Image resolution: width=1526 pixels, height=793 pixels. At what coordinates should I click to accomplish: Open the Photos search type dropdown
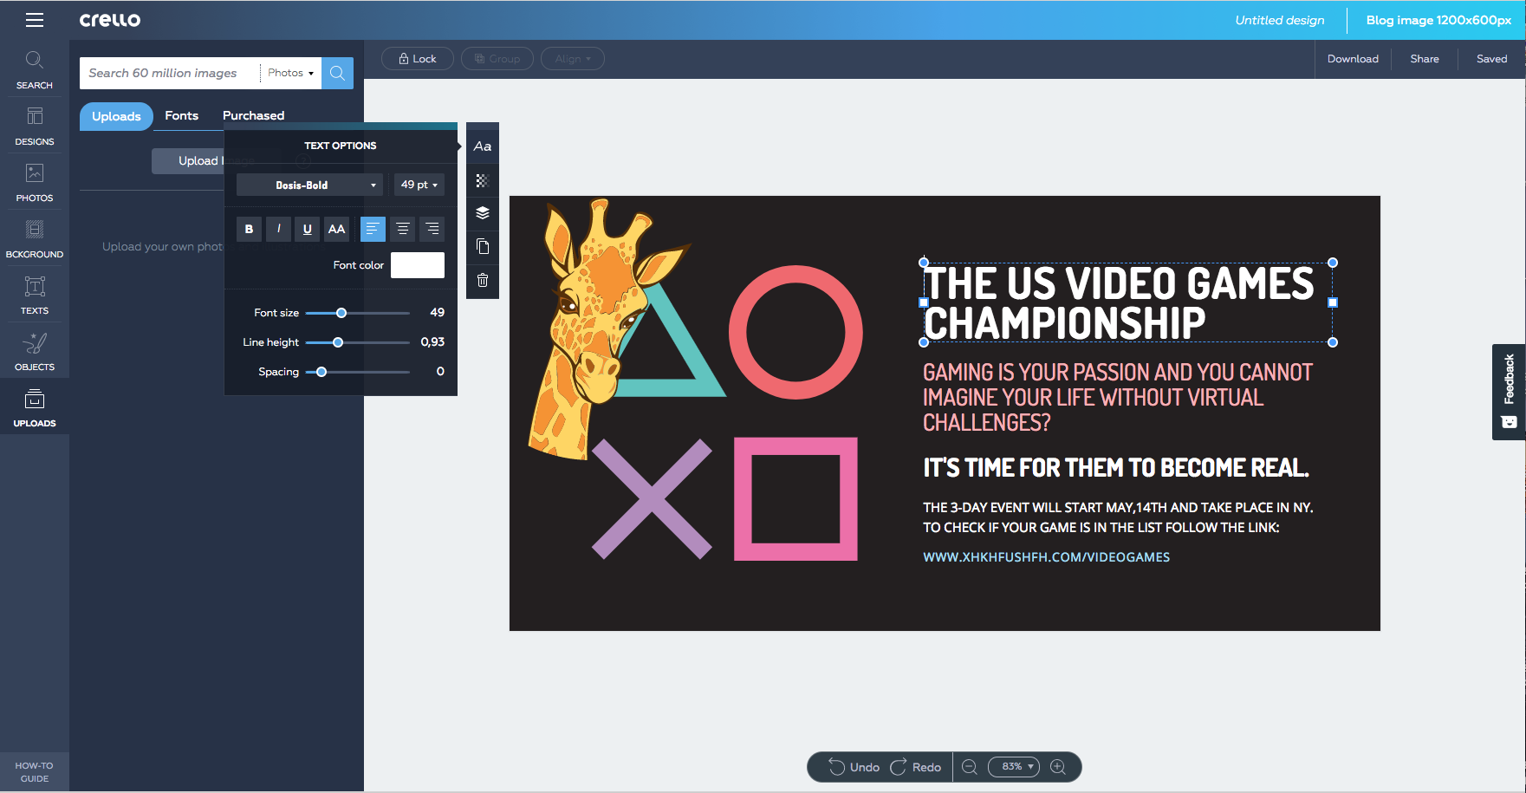coord(290,73)
